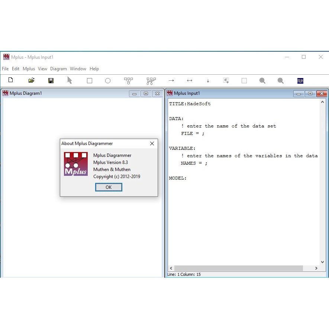The image size is (329, 329).
Task: Choose the observed variable square tool
Action: [90, 81]
